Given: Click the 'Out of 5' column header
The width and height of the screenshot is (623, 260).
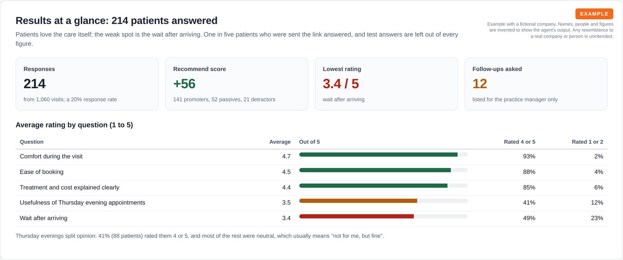Looking at the screenshot, I should (310, 142).
